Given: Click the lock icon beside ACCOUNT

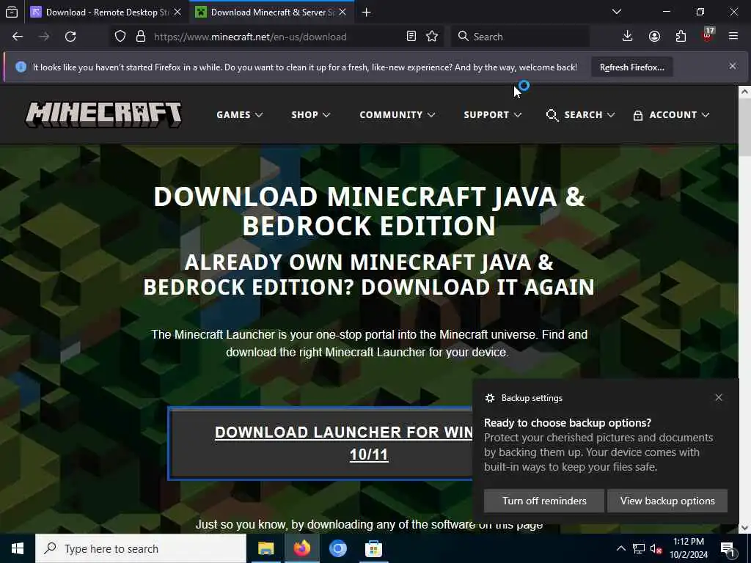Looking at the screenshot, I should click(x=638, y=115).
